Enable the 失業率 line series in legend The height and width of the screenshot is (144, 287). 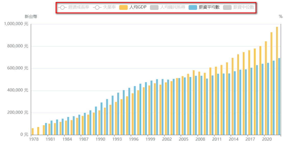click(104, 7)
